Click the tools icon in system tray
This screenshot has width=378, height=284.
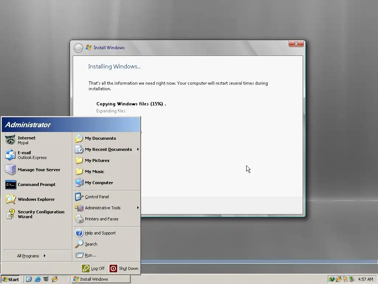tap(345, 279)
